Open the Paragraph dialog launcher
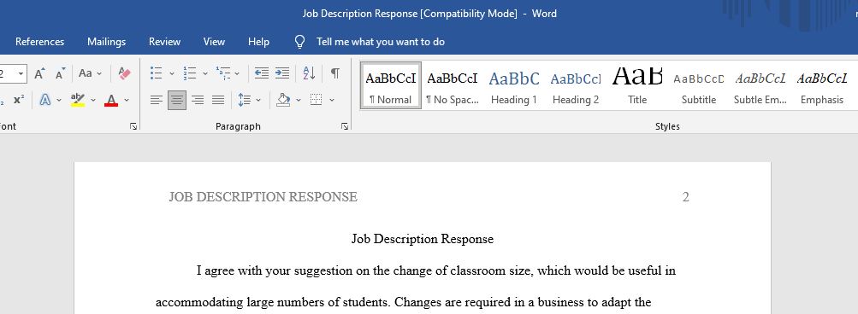 (x=345, y=126)
